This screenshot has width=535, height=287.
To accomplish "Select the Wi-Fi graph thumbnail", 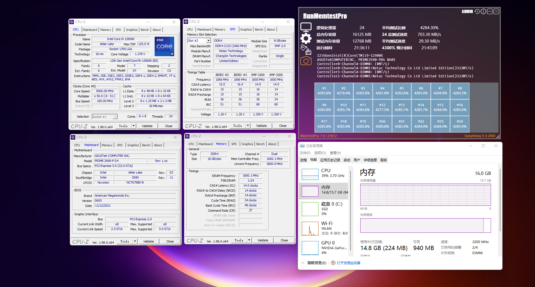I will (x=310, y=229).
